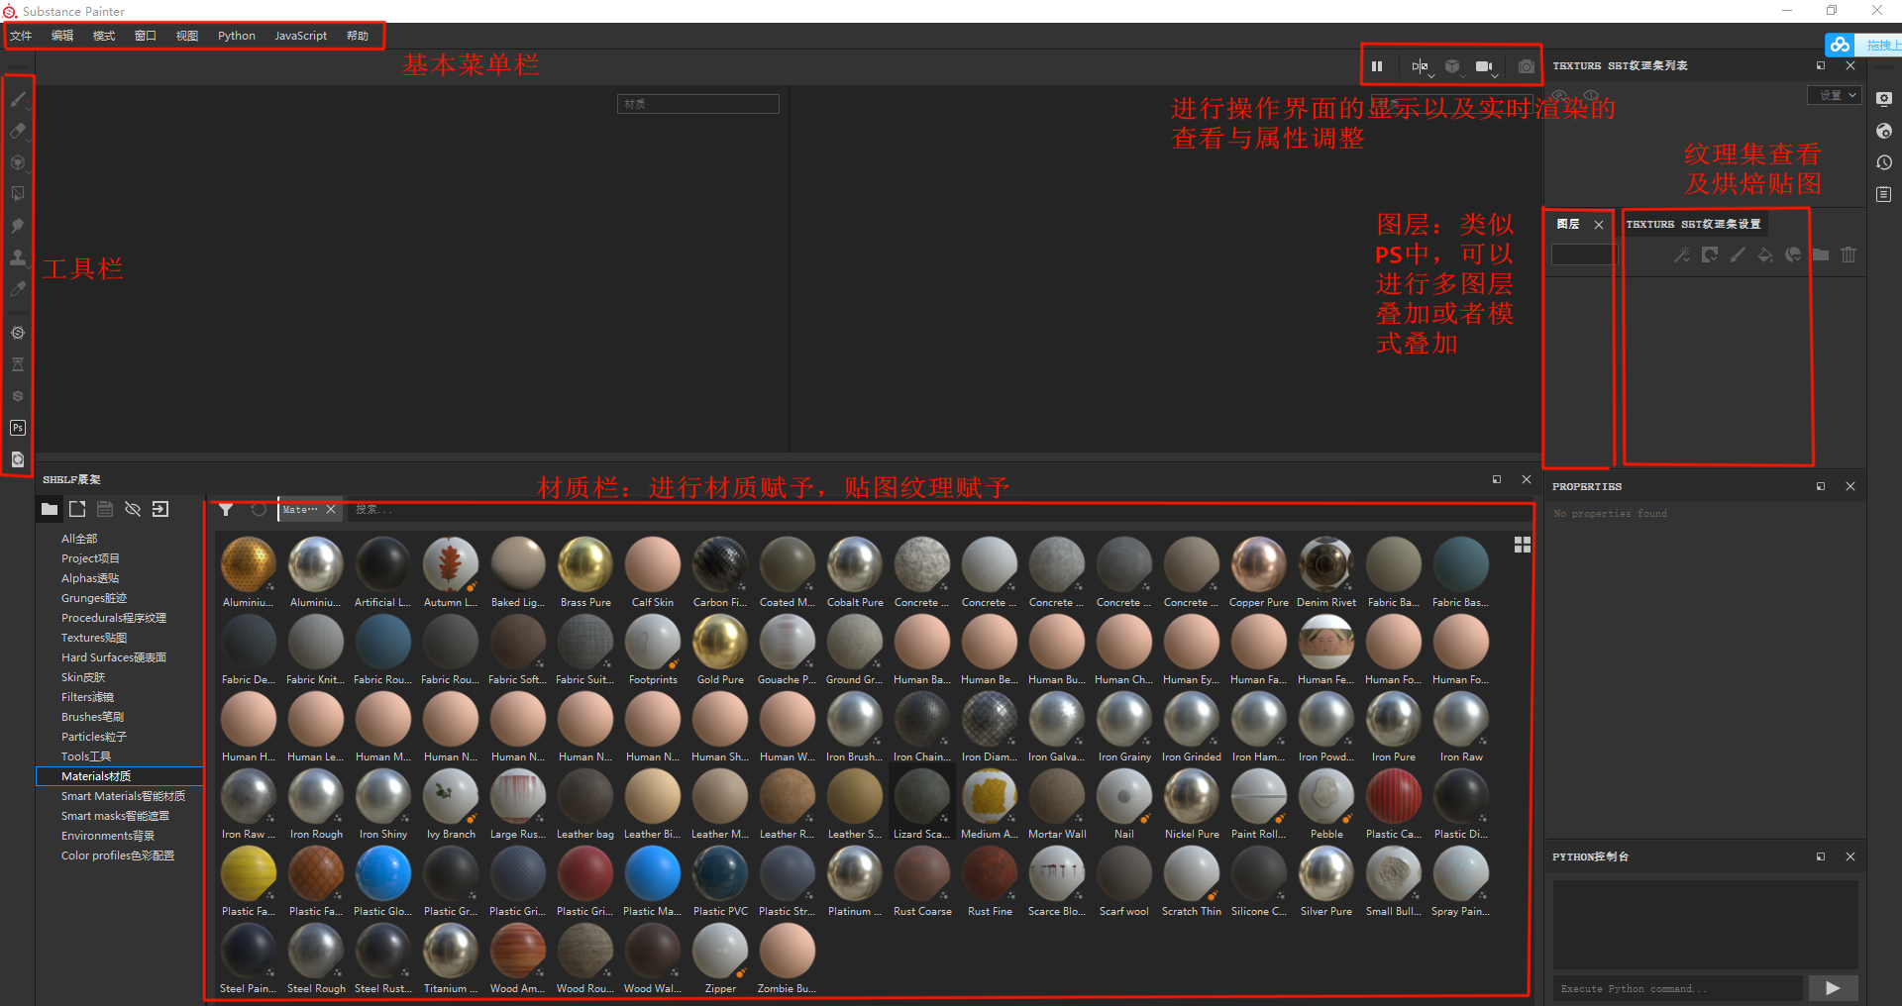The height and width of the screenshot is (1006, 1902).
Task: Select the Material picker eyedropper tool
Action: [18, 289]
